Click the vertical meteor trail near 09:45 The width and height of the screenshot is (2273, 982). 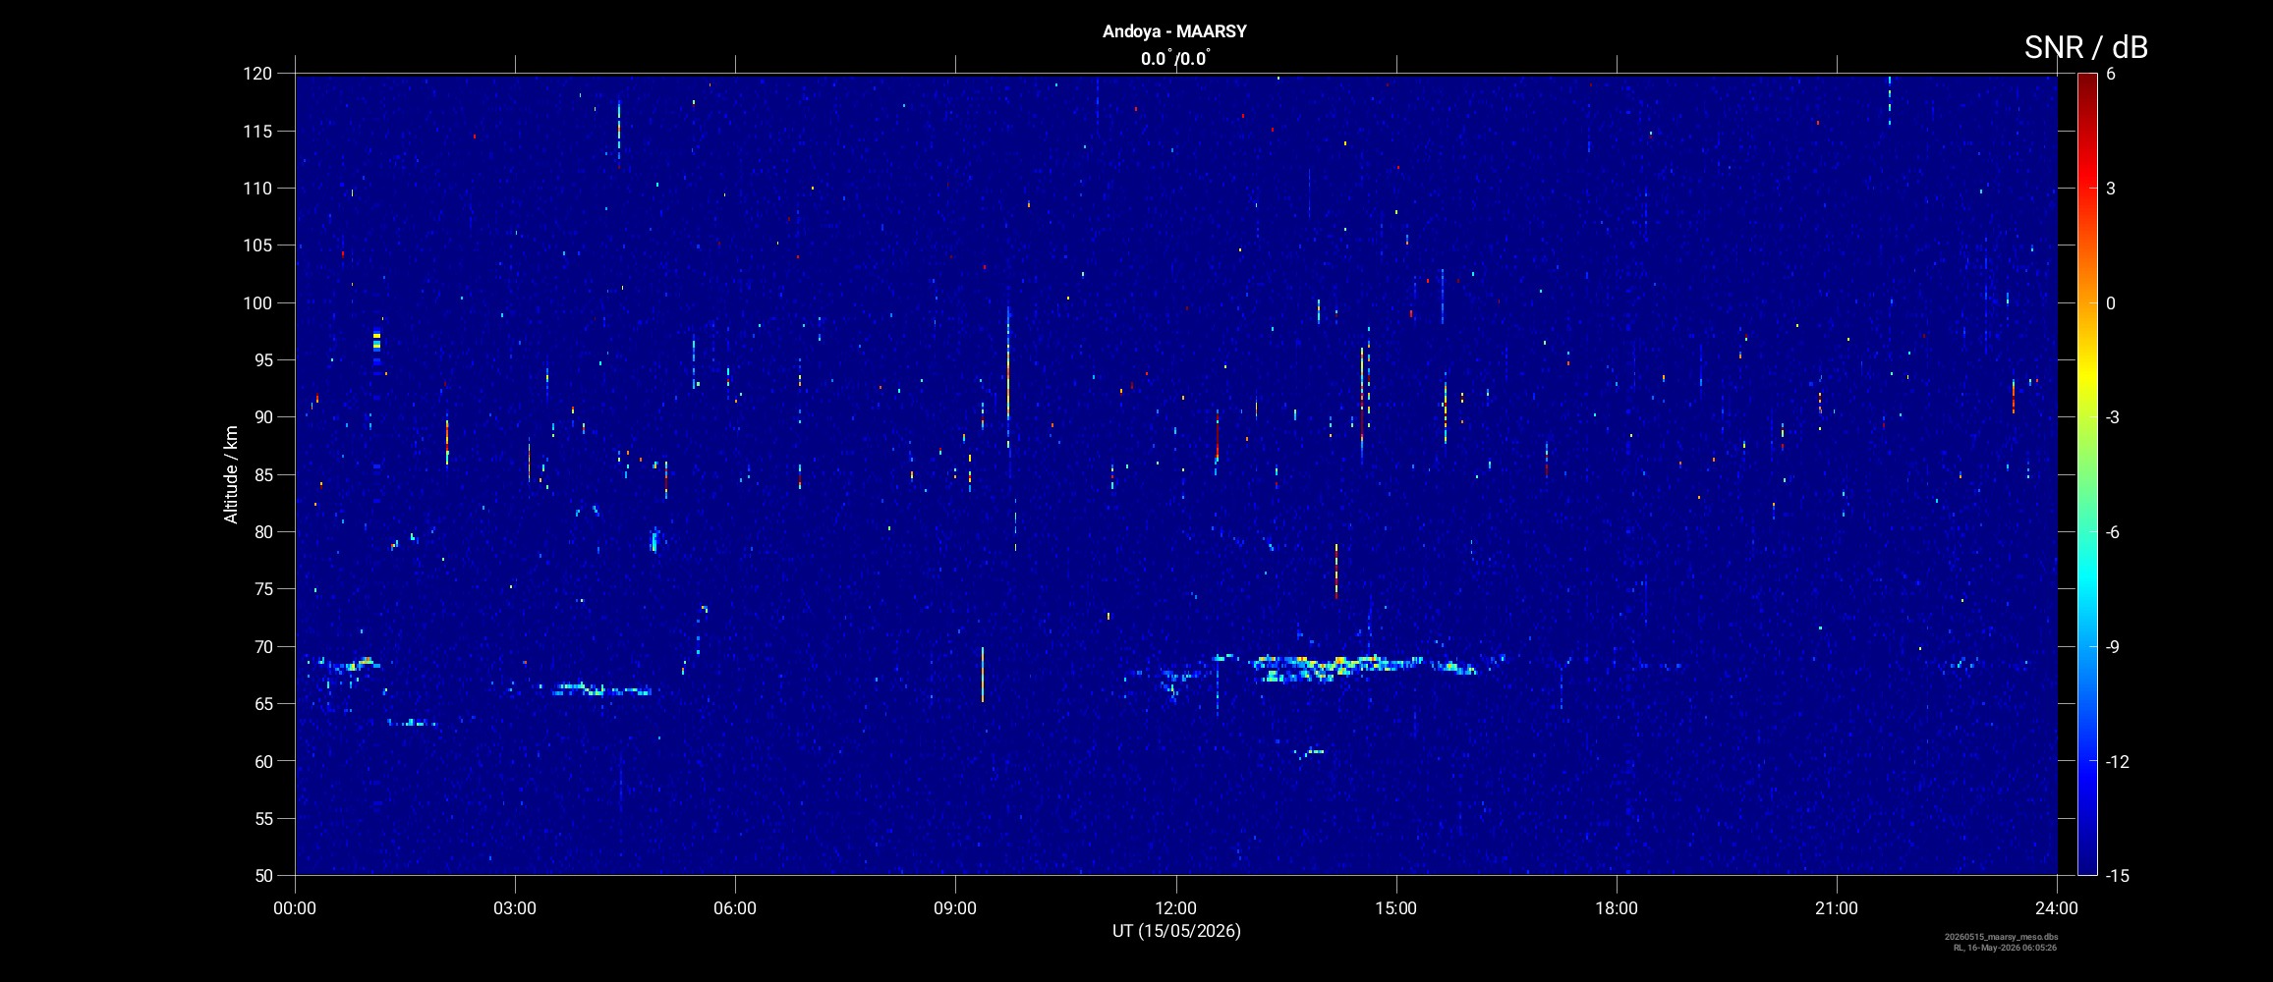tap(1008, 378)
